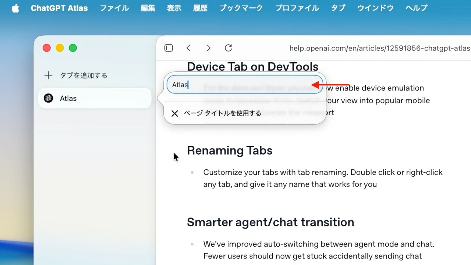This screenshot has width=471, height=265.
Task: Click the plus icon to add tab
Action: coord(48,75)
